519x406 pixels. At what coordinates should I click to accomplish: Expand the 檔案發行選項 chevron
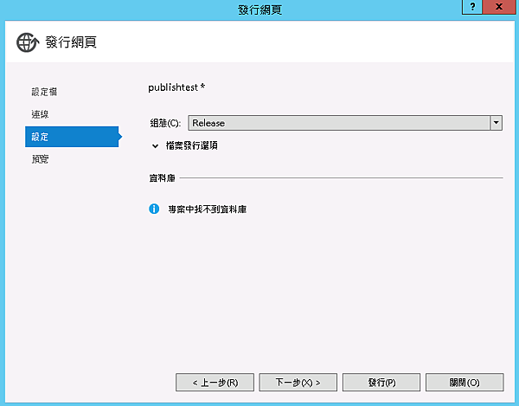(x=155, y=145)
